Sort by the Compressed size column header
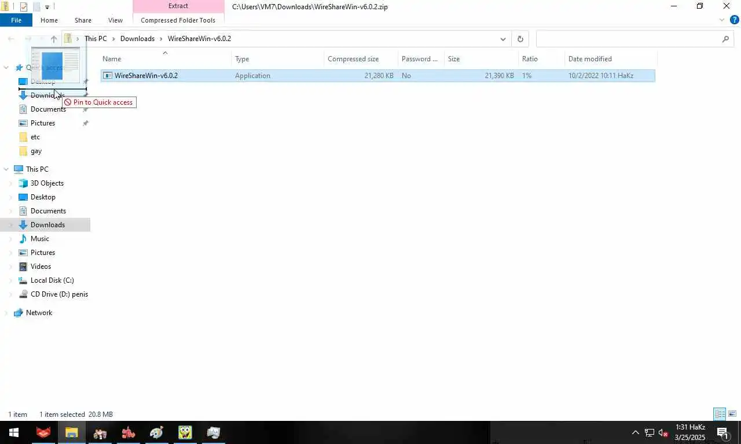This screenshot has height=444, width=741. click(361, 59)
